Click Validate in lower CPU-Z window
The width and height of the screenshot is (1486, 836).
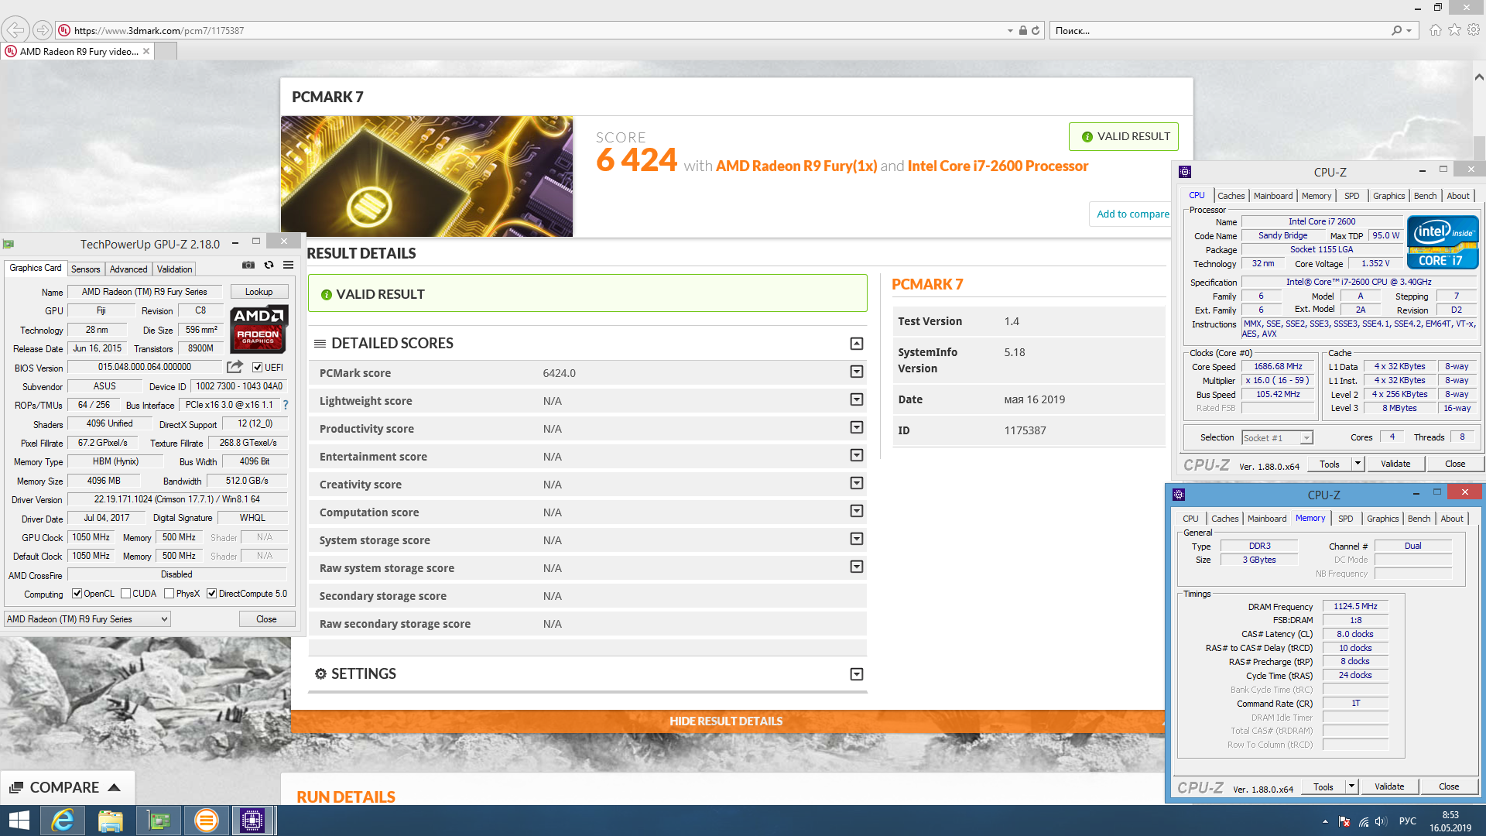pos(1389,786)
